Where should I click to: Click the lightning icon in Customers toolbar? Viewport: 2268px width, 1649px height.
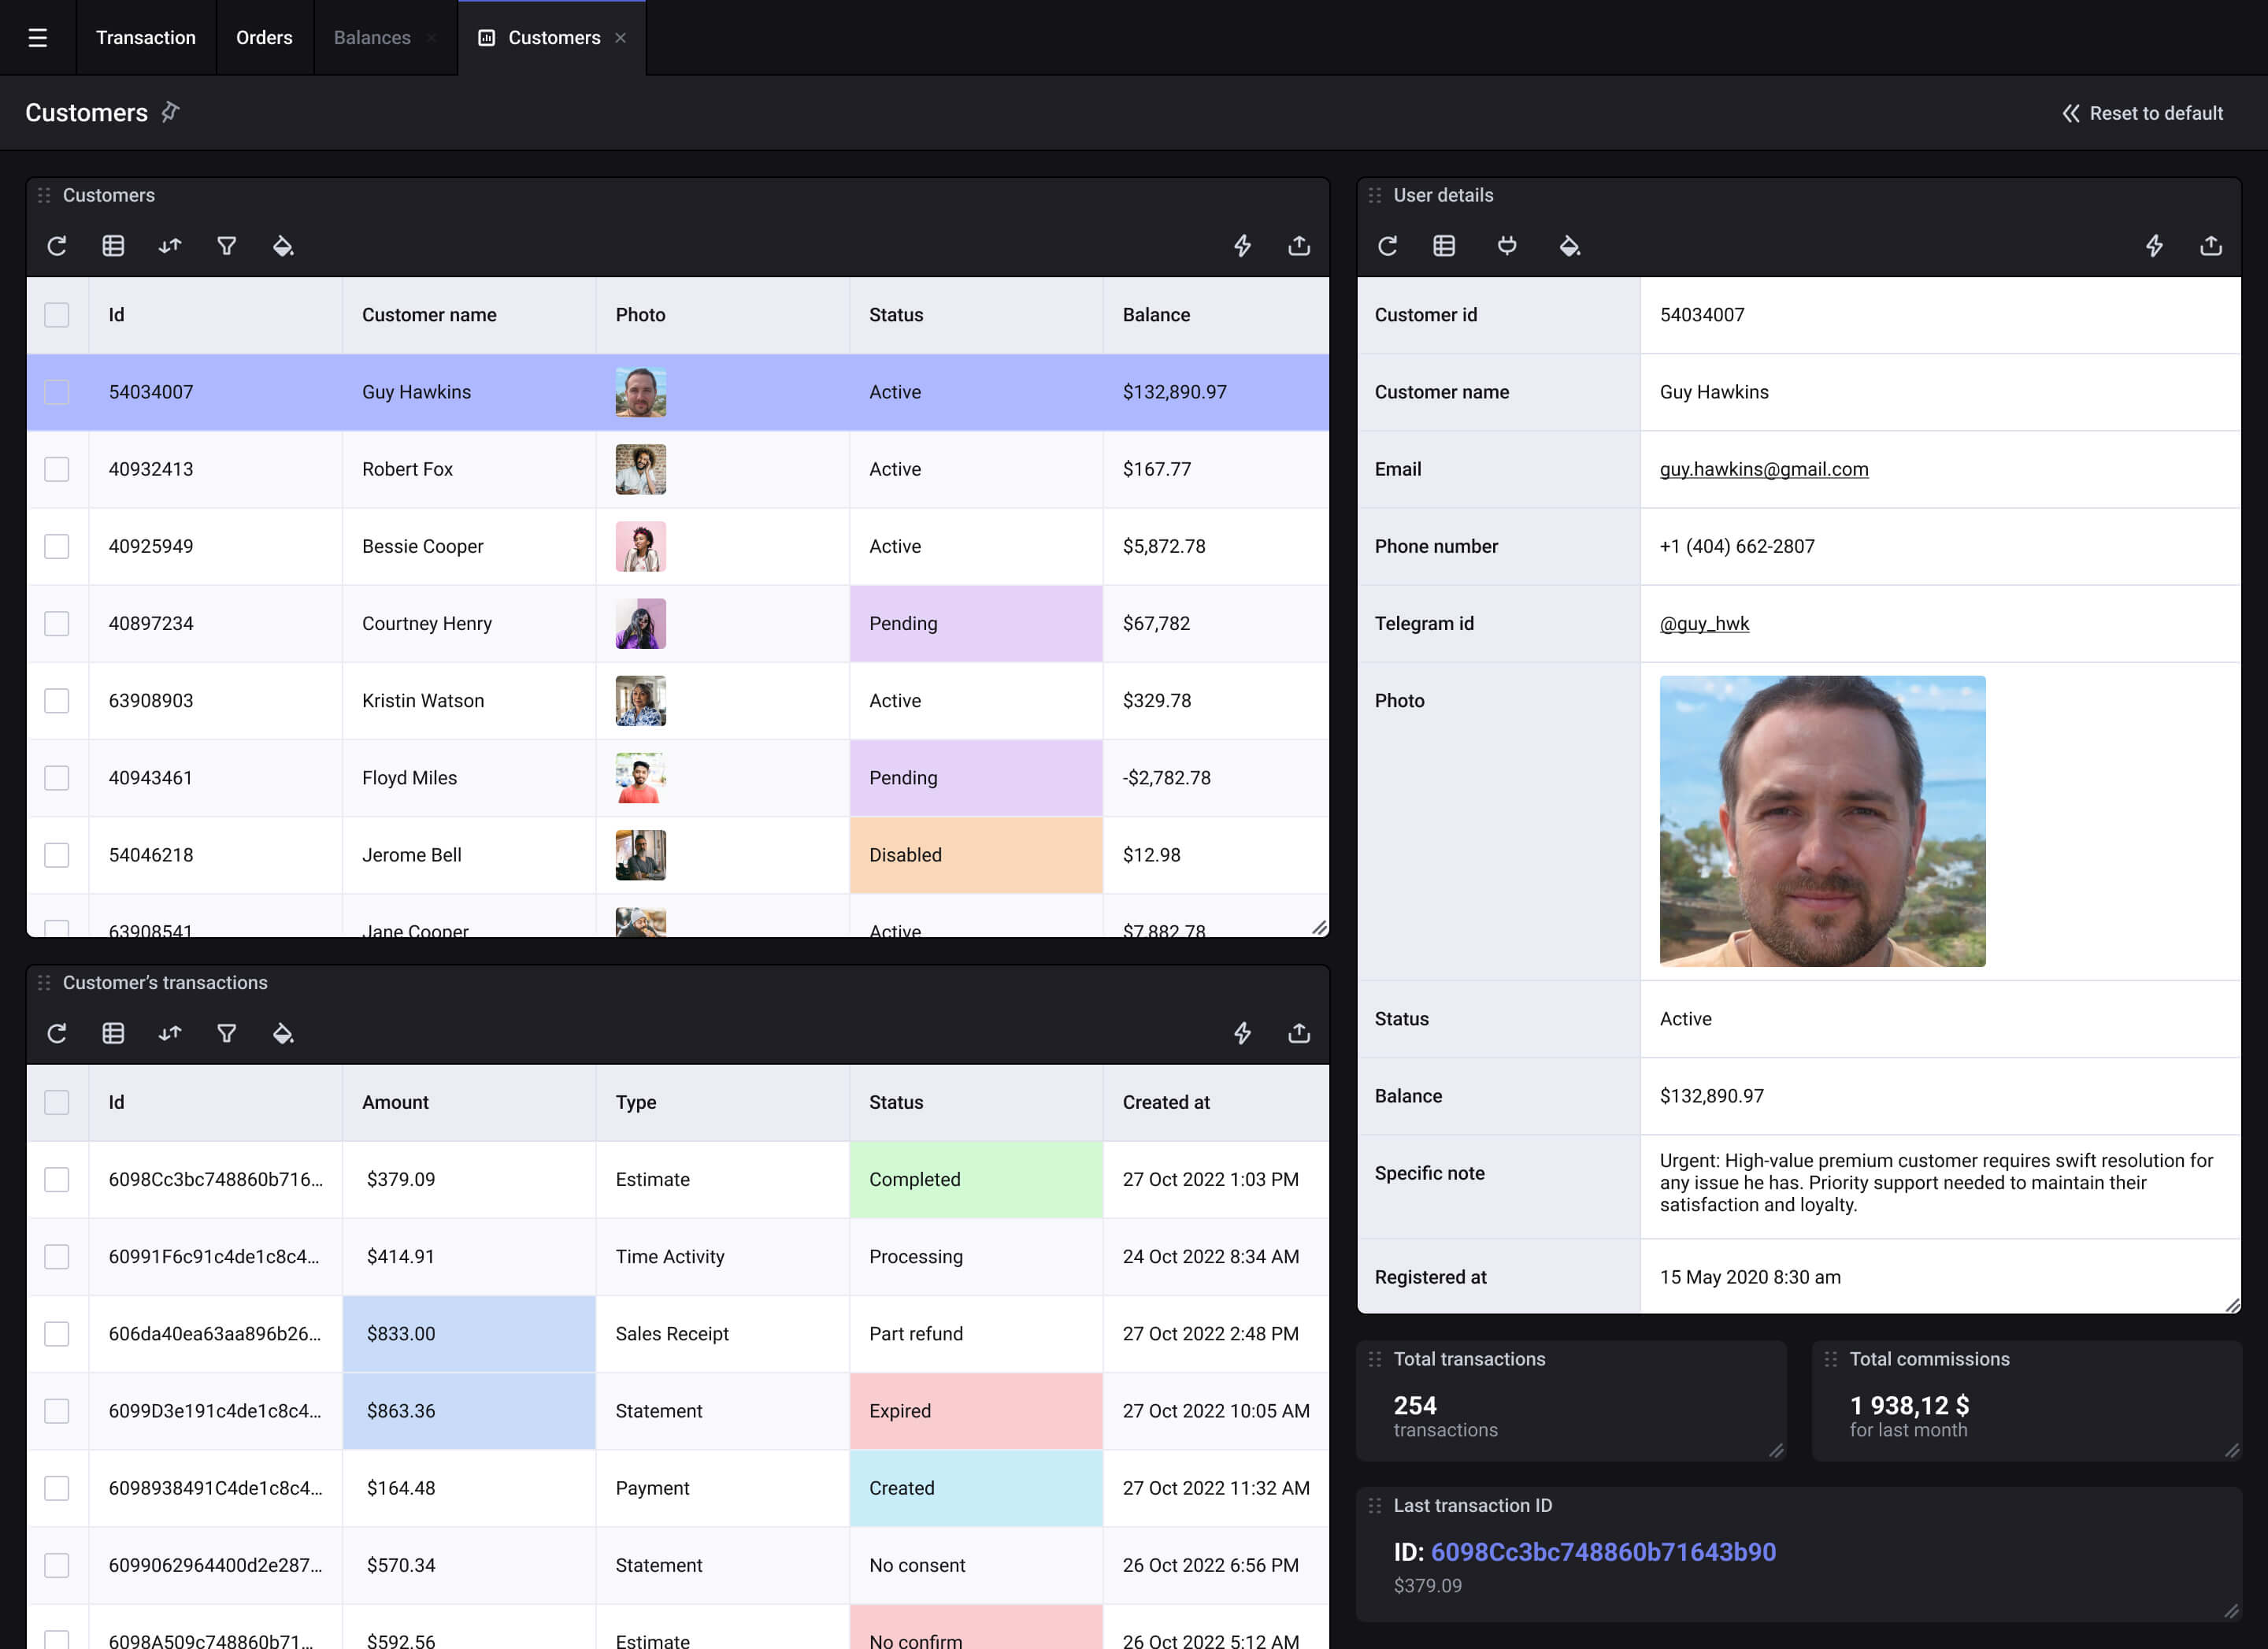click(1242, 246)
